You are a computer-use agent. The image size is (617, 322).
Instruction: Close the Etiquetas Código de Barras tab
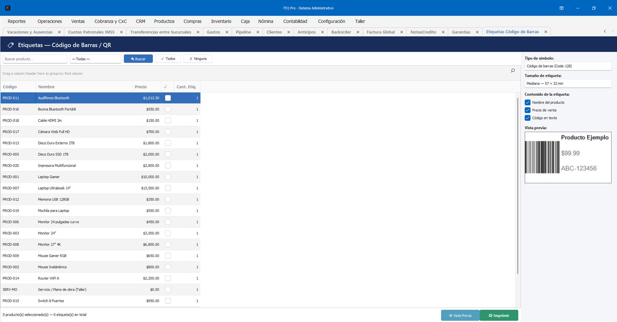coord(546,32)
